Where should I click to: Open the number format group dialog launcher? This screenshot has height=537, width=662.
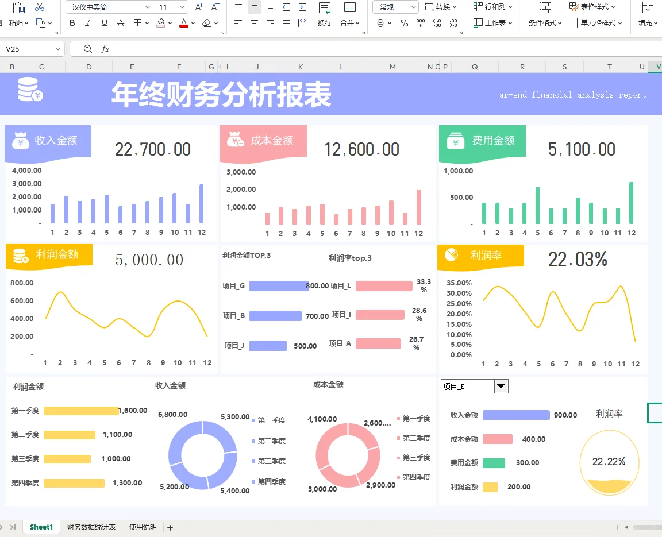click(x=461, y=33)
